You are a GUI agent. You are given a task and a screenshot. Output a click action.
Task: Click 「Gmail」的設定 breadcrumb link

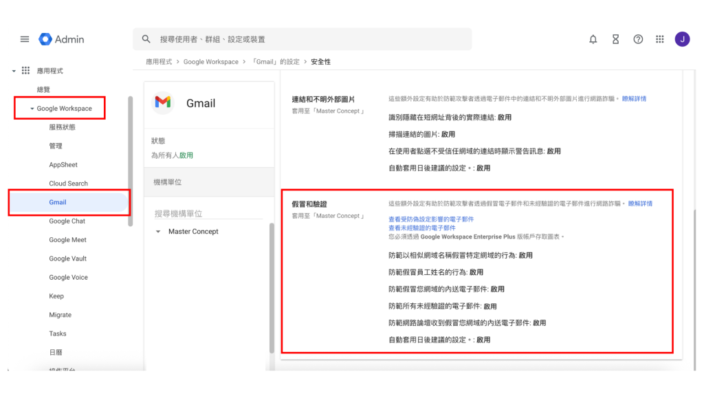point(275,62)
